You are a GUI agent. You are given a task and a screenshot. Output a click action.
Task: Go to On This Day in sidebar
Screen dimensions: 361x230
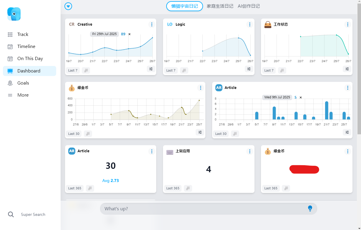[29, 59]
